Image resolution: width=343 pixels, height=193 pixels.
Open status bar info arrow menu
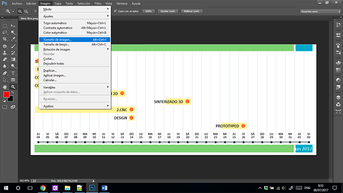(x=94, y=181)
